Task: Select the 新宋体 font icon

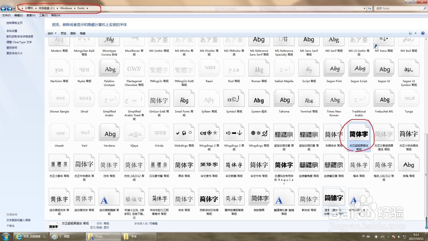Action: 309,197
